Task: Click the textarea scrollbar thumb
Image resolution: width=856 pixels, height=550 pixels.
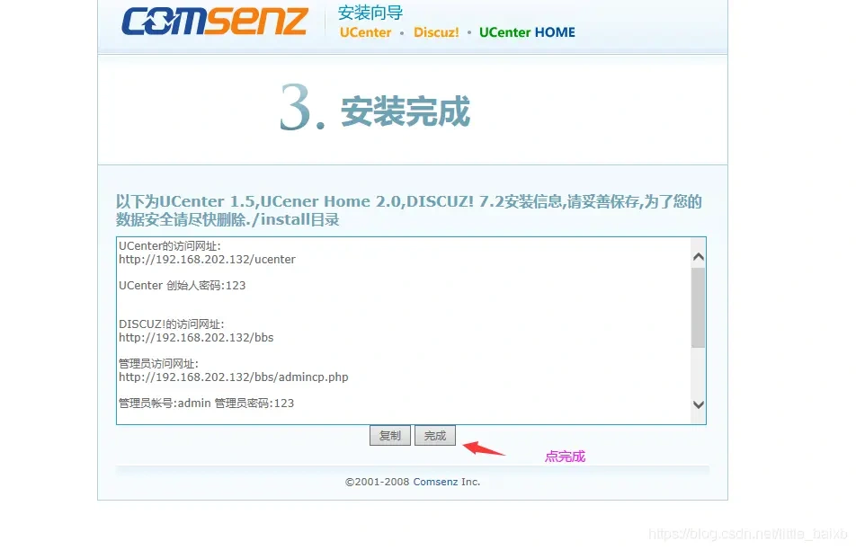Action: pyautogui.click(x=698, y=307)
